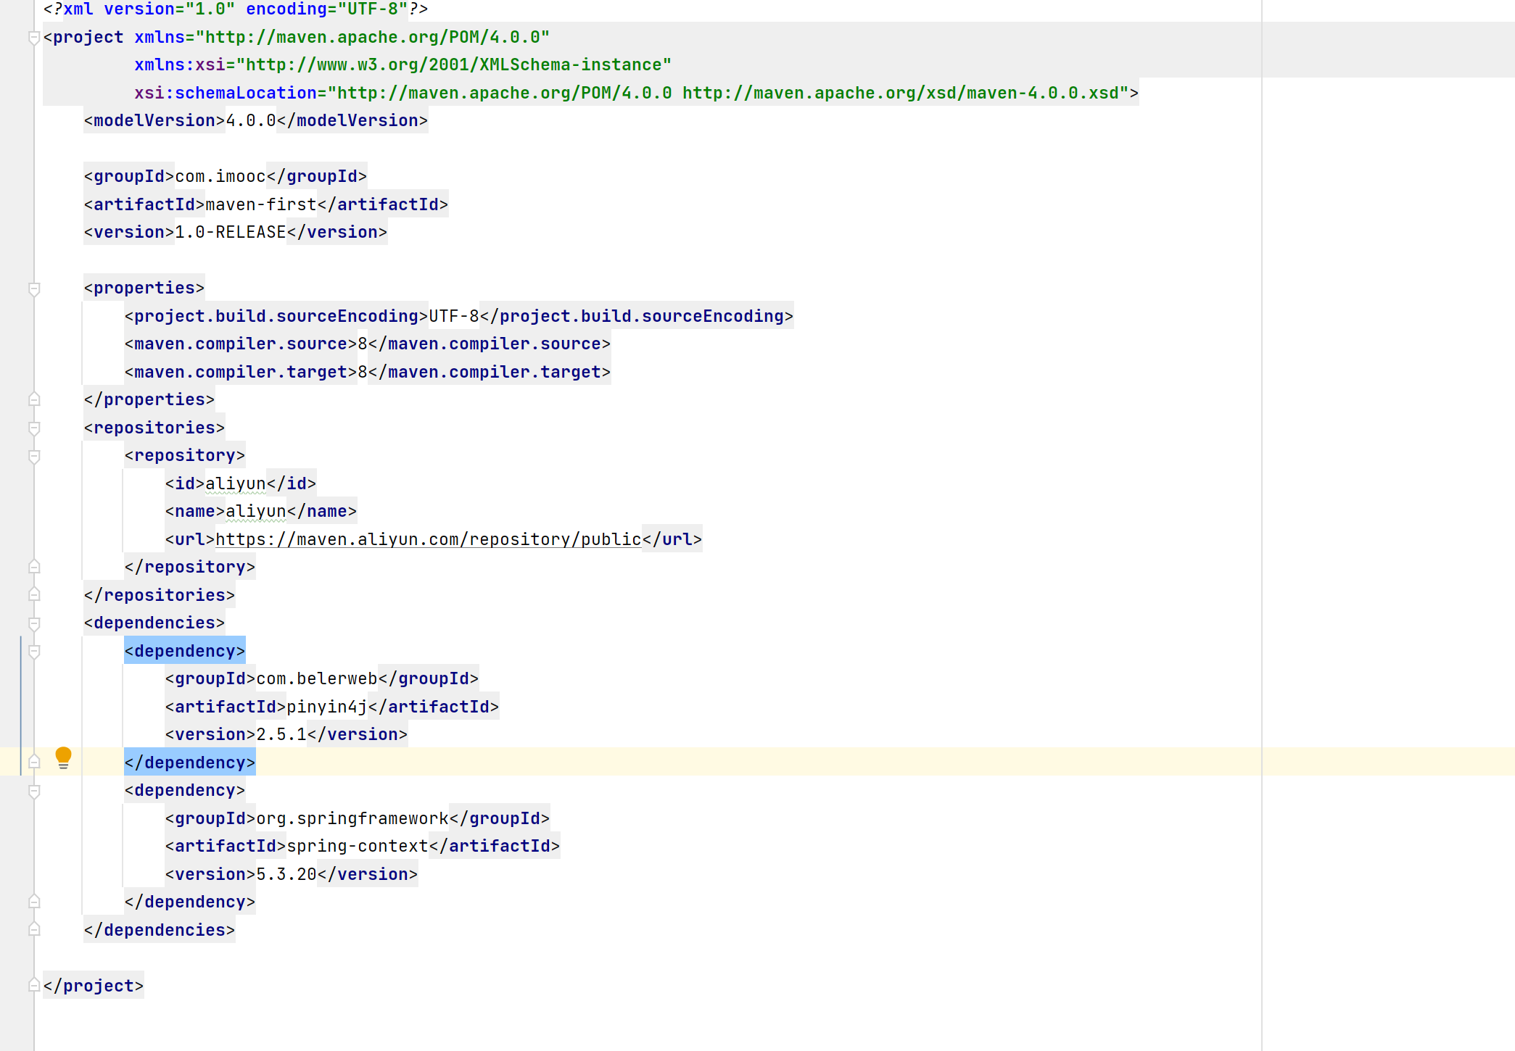
Task: Place cursor in spring-context artifactId text
Action: 357,846
